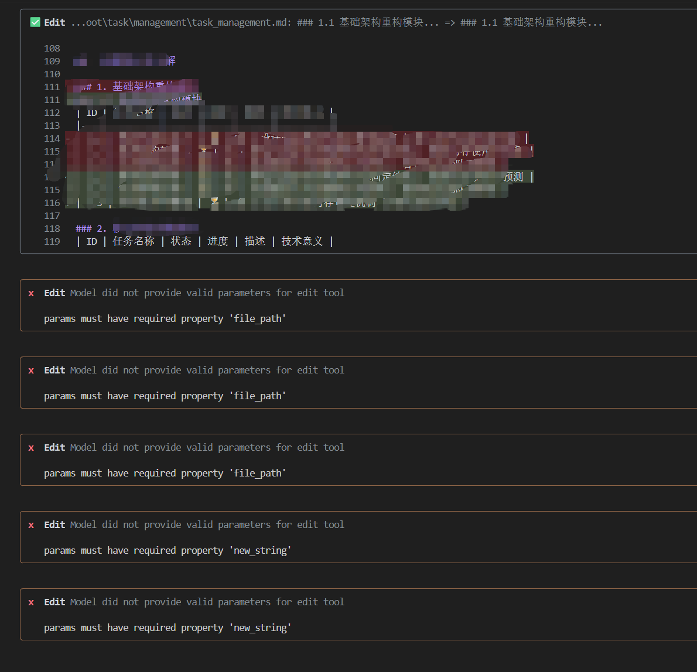Click the 状态 column header text
The image size is (697, 672).
pos(181,242)
